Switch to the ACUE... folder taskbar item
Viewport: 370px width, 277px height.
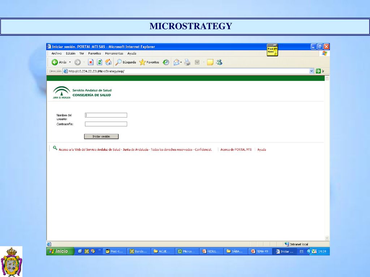[x=163, y=251]
